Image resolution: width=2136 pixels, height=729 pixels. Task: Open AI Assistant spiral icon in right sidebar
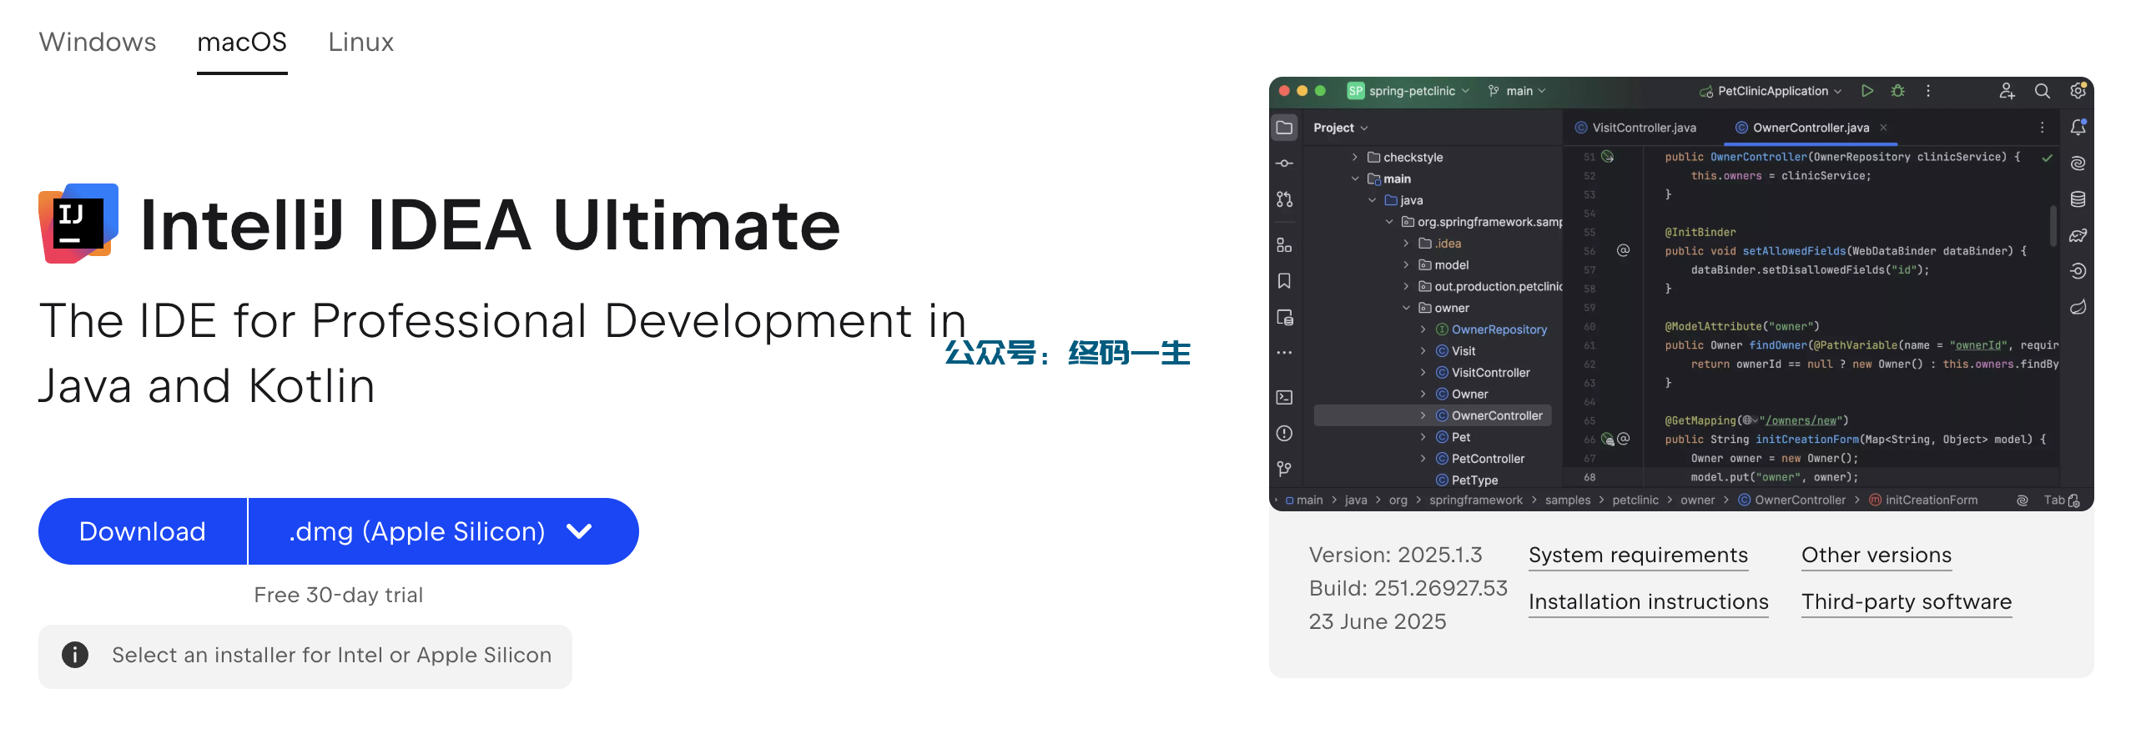click(2078, 163)
